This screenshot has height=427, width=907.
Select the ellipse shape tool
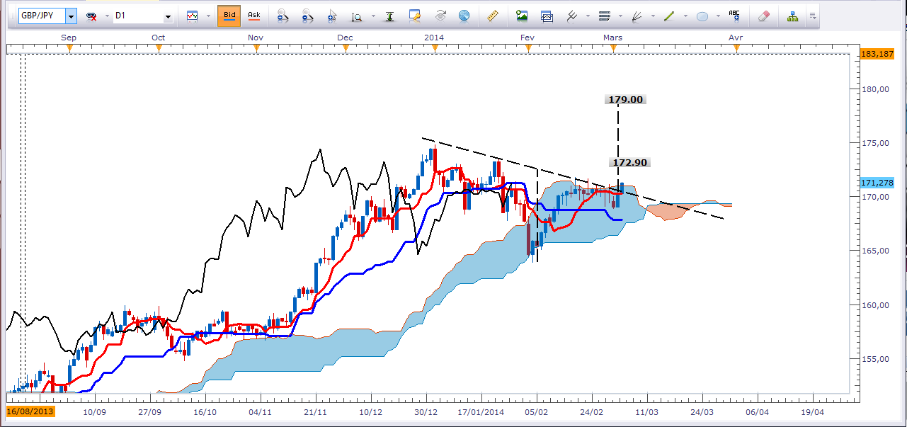click(702, 16)
